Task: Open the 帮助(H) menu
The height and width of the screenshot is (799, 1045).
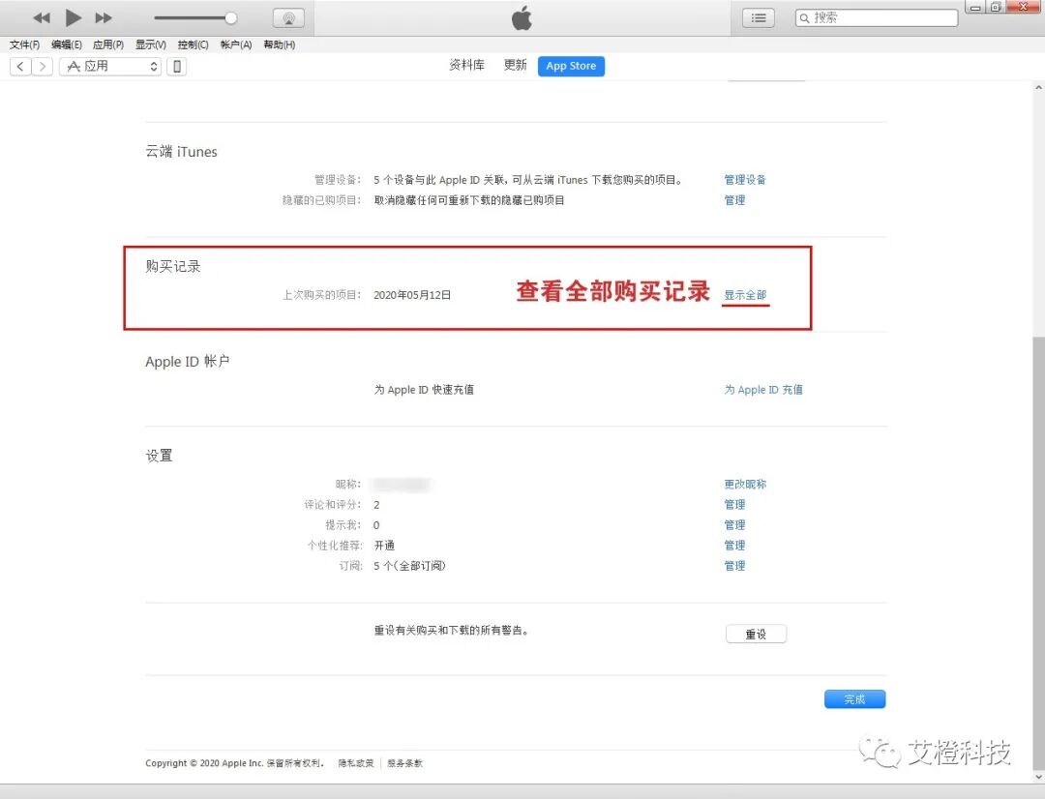Action: click(x=280, y=44)
